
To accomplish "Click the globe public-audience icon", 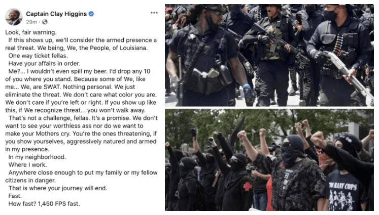I will click(x=45, y=22).
